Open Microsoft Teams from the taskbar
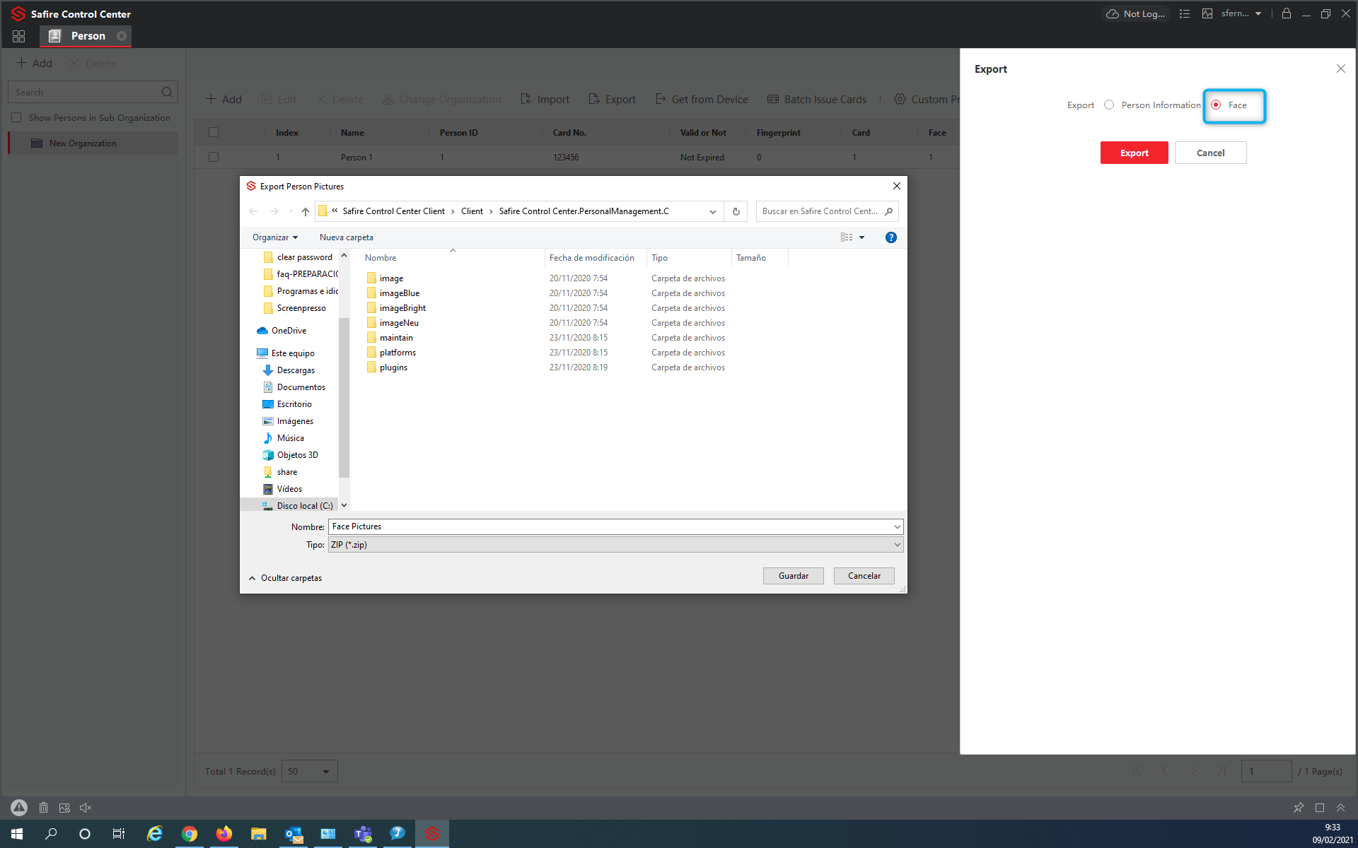This screenshot has width=1358, height=848. coord(363,834)
